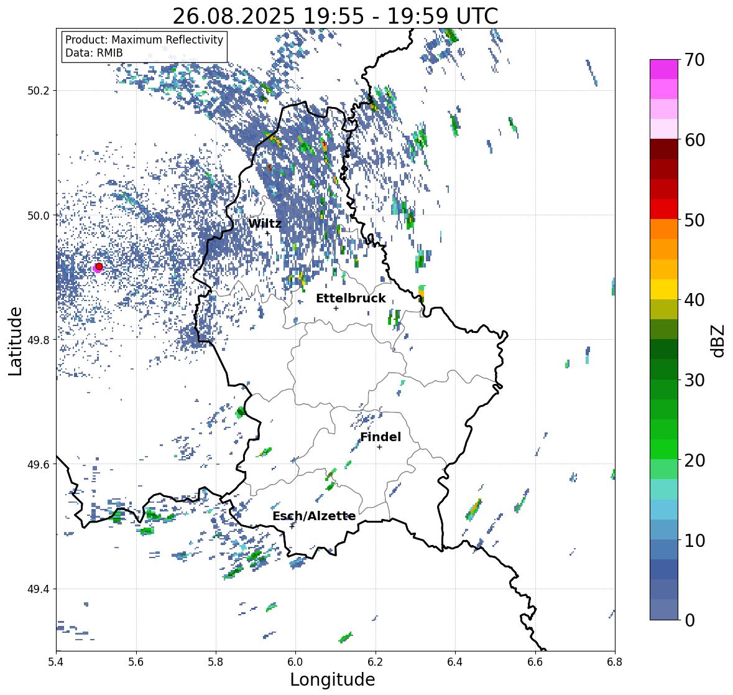Click the red radar site marker
Screen dimensions: 733x695
point(99,266)
